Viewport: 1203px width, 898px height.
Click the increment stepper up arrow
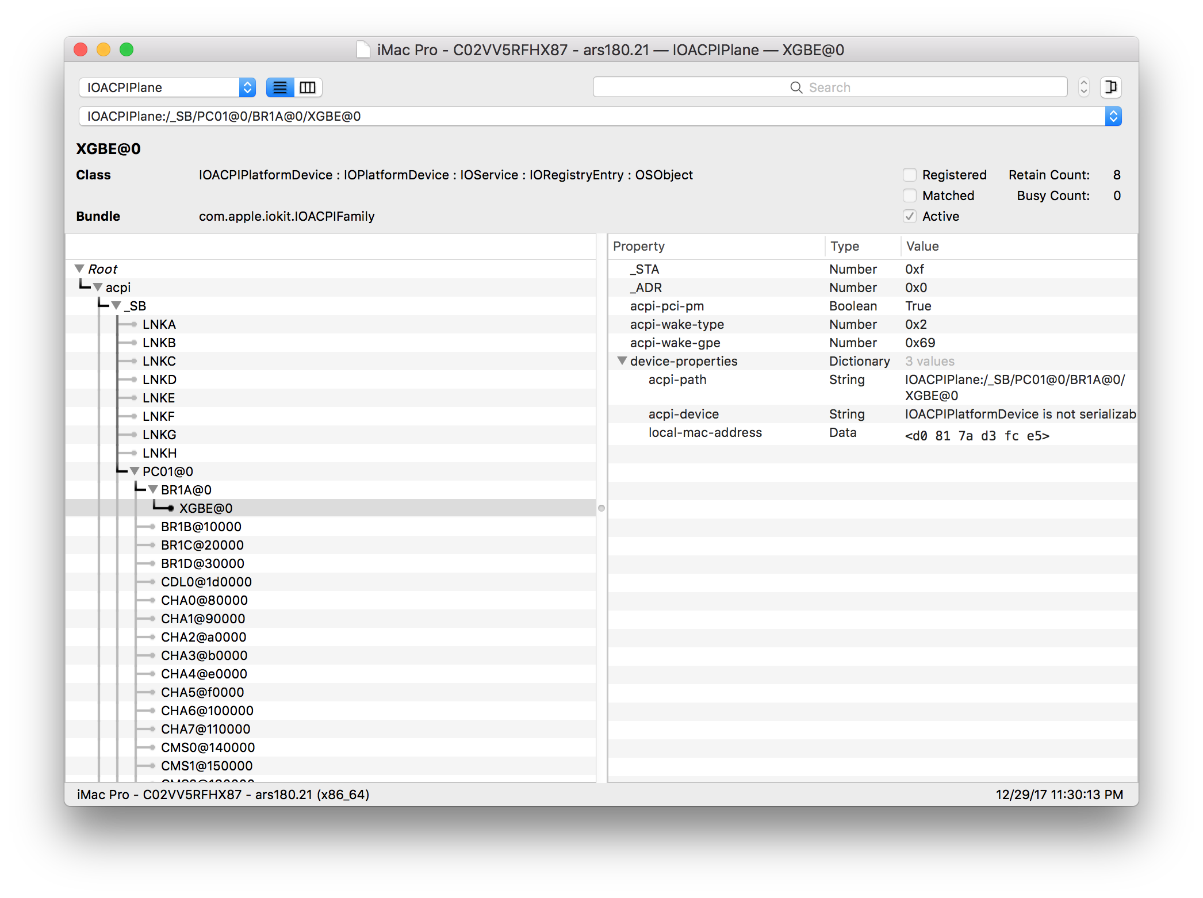[x=1085, y=82]
